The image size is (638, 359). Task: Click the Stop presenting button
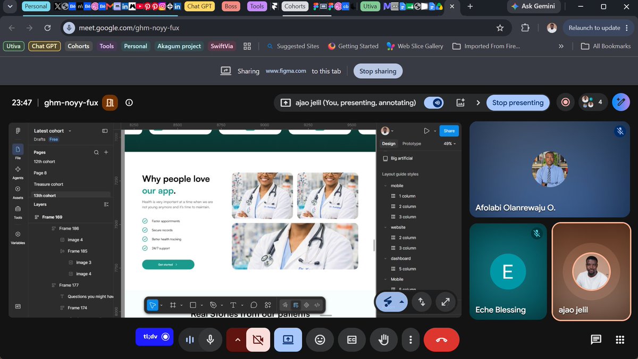point(518,103)
